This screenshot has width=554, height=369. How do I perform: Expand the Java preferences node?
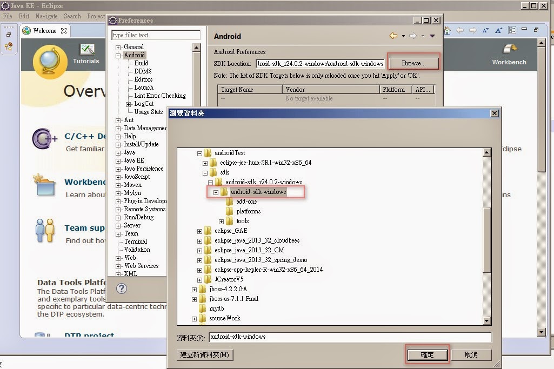click(118, 153)
